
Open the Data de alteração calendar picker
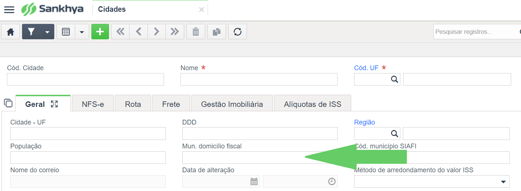point(254,181)
